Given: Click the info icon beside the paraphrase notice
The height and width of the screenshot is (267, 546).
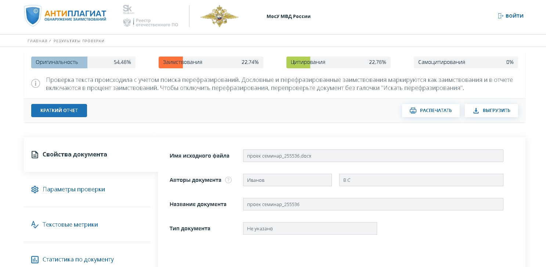Looking at the screenshot, I should click(36, 84).
